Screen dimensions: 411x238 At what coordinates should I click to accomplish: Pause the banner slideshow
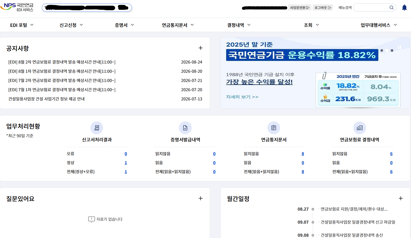pos(399,47)
